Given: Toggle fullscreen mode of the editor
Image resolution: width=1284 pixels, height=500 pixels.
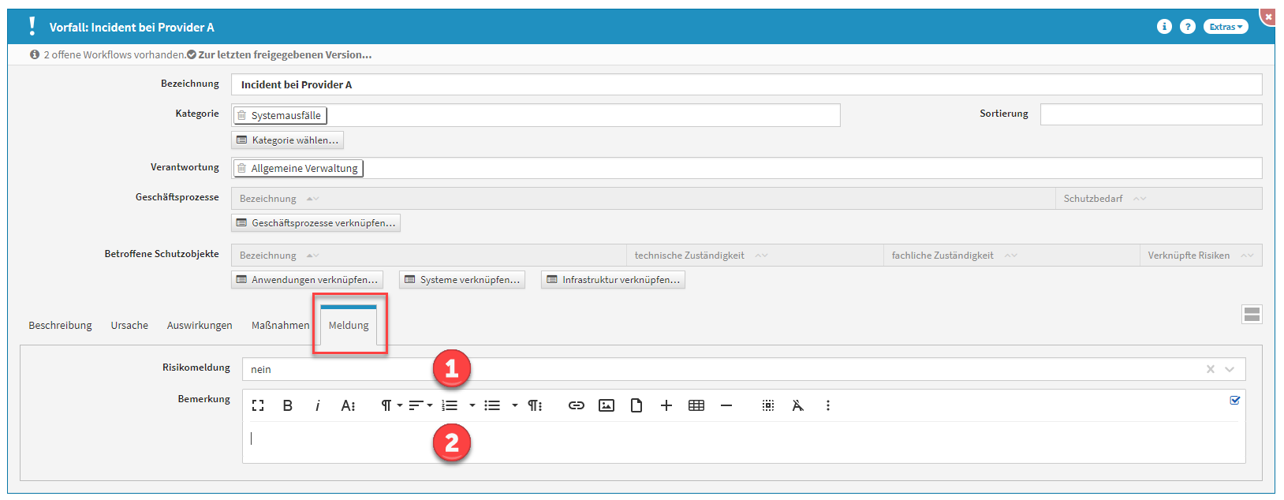Looking at the screenshot, I should tap(258, 405).
